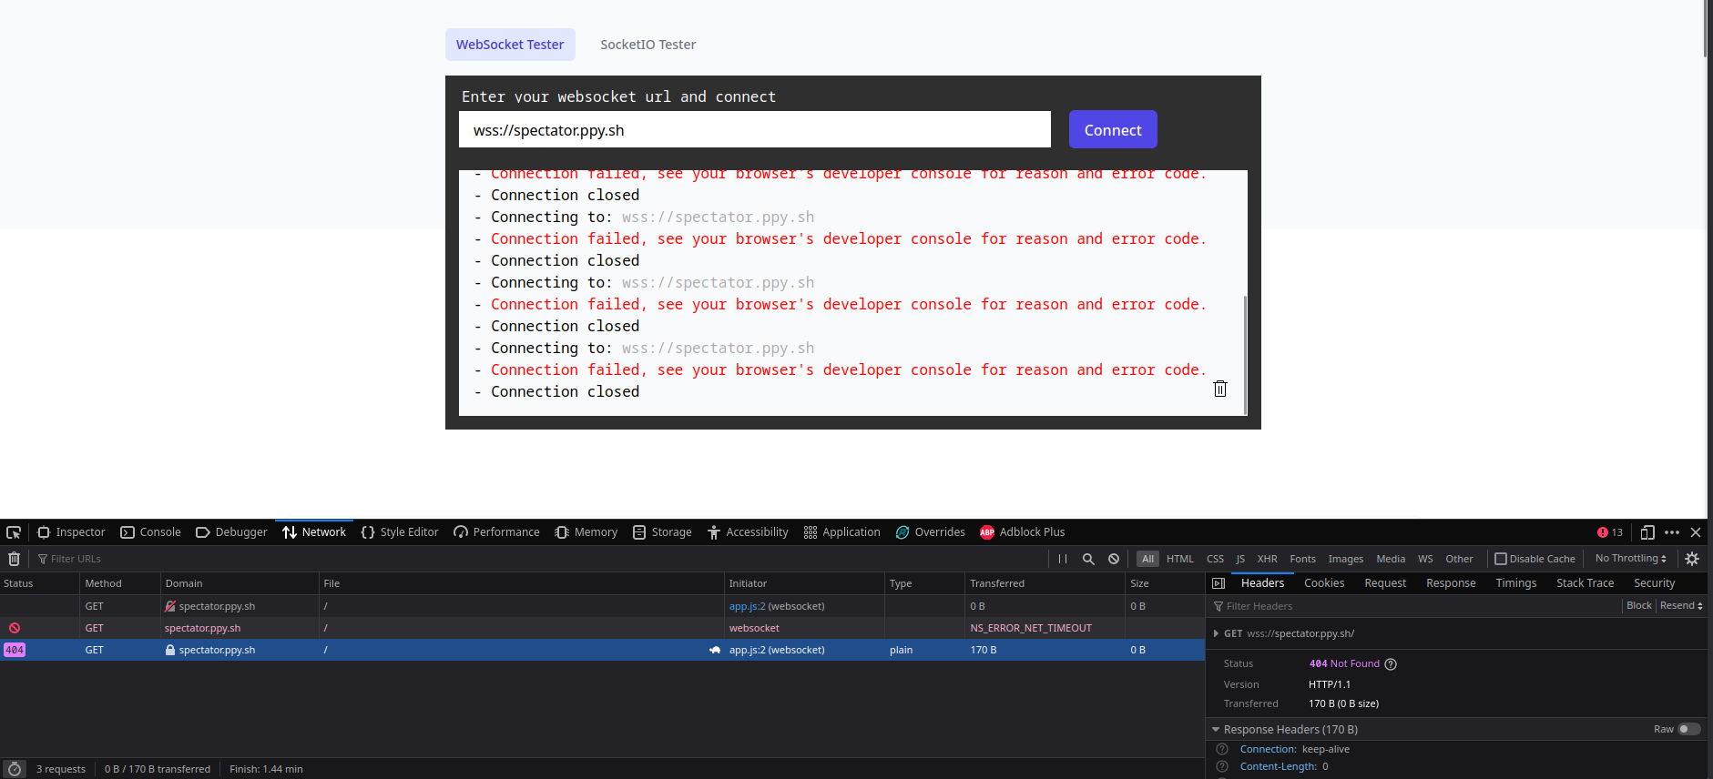Collapse the Response Headers section

pyautogui.click(x=1216, y=730)
